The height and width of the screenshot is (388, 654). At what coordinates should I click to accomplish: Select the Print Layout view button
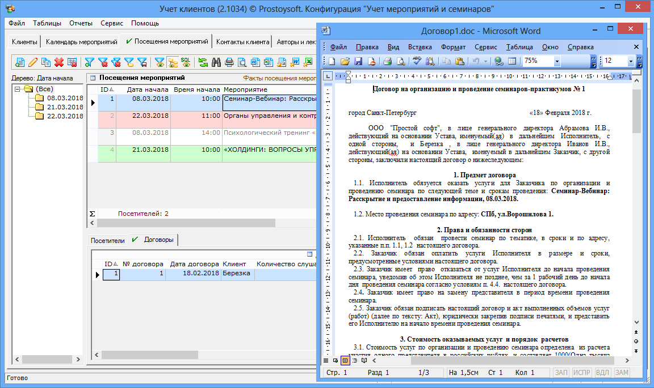[345, 360]
